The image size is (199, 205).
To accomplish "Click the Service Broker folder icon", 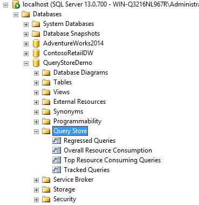I will (x=46, y=180).
